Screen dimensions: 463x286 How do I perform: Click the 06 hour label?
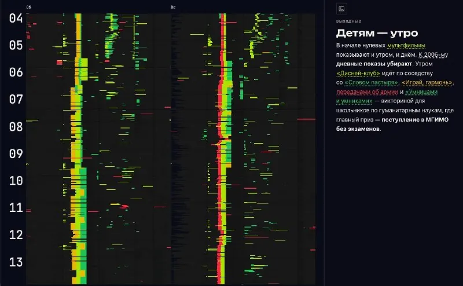[16, 72]
